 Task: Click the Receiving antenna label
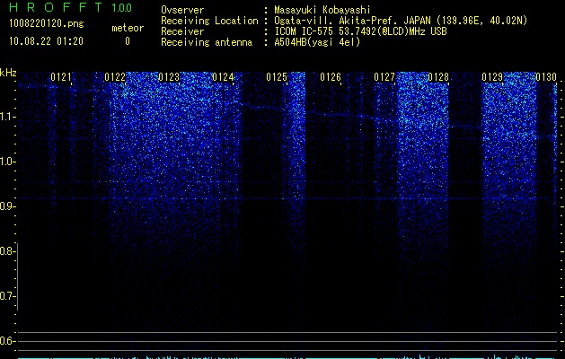tap(207, 42)
